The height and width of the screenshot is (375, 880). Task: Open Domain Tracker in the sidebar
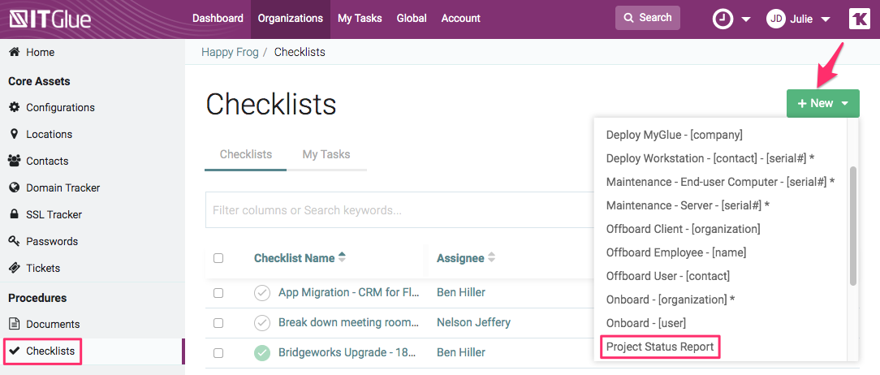pyautogui.click(x=63, y=187)
